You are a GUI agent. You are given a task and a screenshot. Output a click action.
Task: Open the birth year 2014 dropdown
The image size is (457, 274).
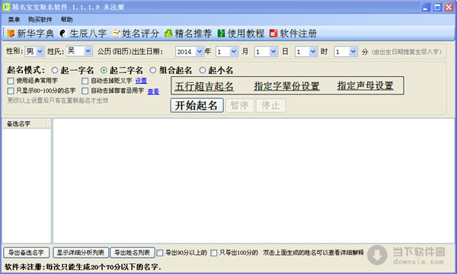(200, 52)
